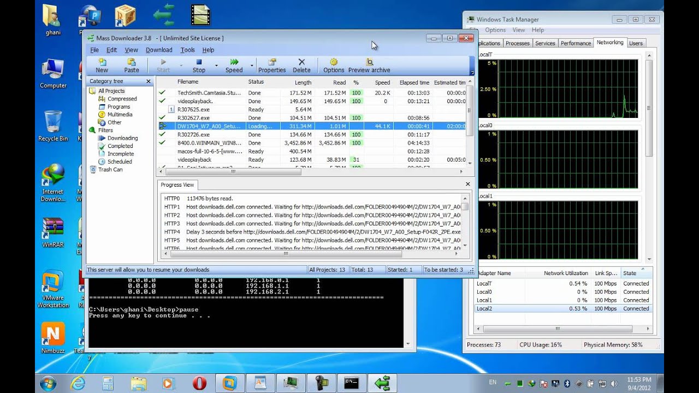Open the Recycle Bin desktop icon
Screen dimensions: 699x393
point(53,126)
